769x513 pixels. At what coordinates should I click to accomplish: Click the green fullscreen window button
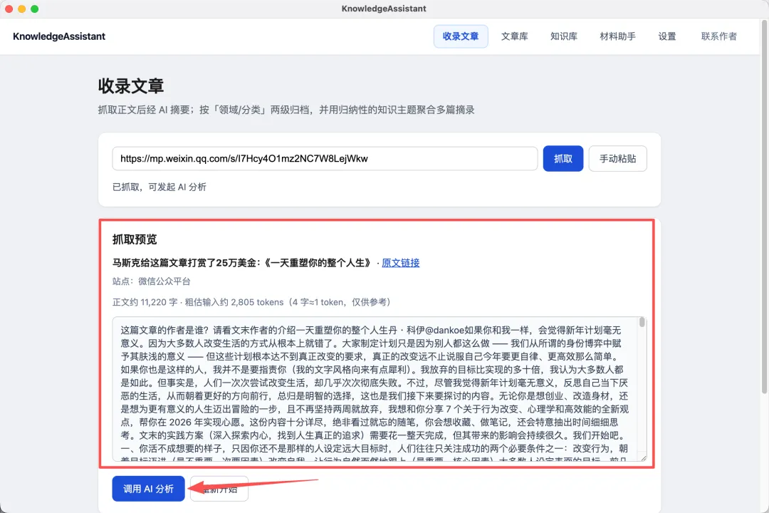(34, 9)
